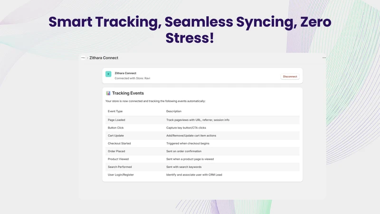
Task: Click 'Sent with search keywords' description
Action: point(184,167)
